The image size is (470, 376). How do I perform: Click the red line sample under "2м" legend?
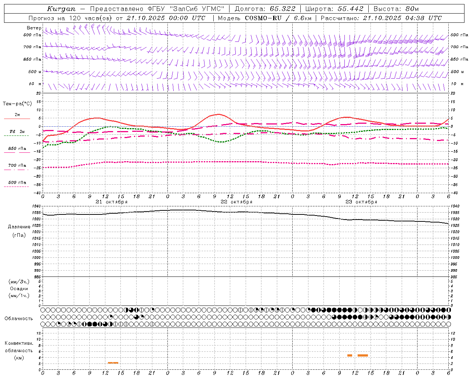tap(17, 119)
